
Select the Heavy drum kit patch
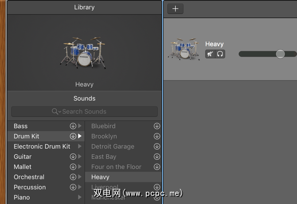point(101,177)
